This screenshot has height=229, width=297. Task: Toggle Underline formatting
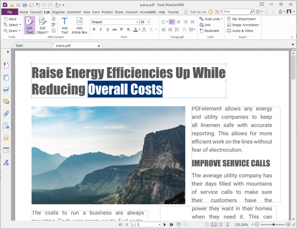(x=107, y=29)
